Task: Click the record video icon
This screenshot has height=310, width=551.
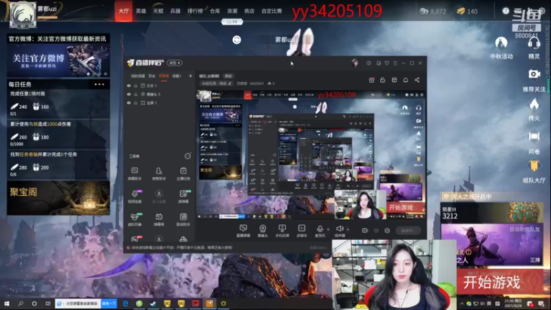Action: (365, 231)
